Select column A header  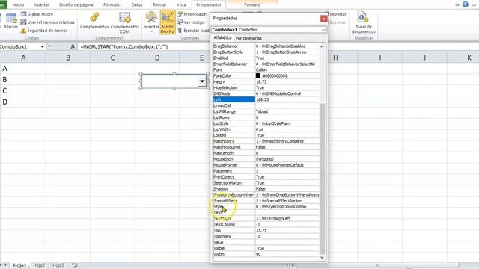pyautogui.click(x=23, y=58)
